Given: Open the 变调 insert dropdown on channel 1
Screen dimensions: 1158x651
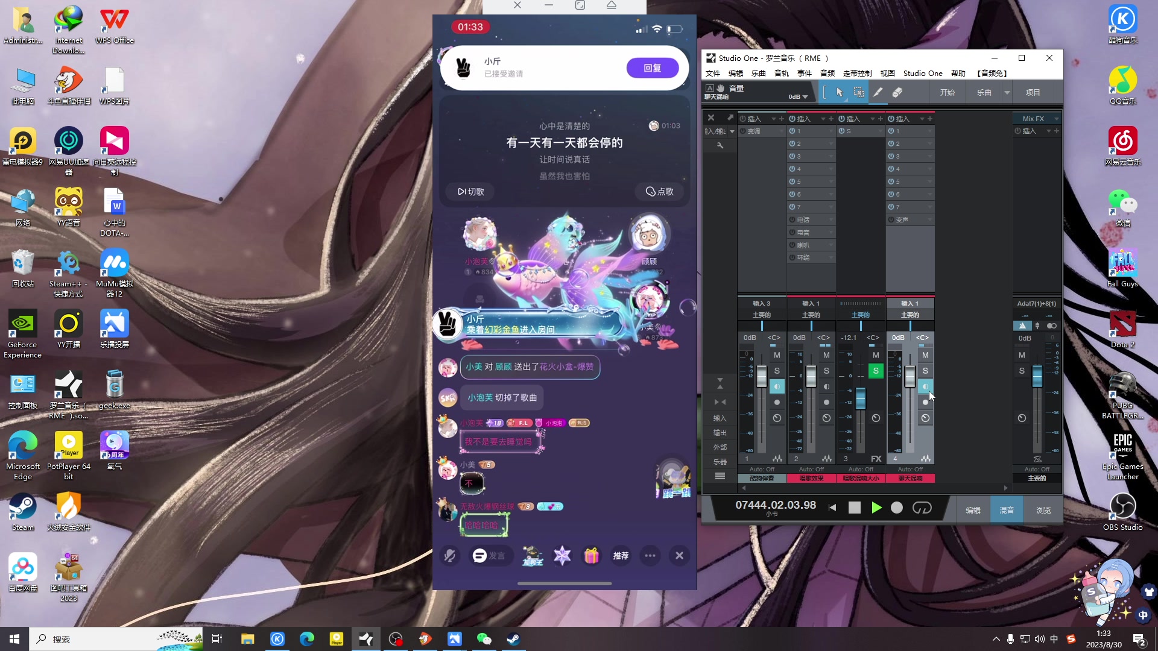Looking at the screenshot, I should click(782, 131).
